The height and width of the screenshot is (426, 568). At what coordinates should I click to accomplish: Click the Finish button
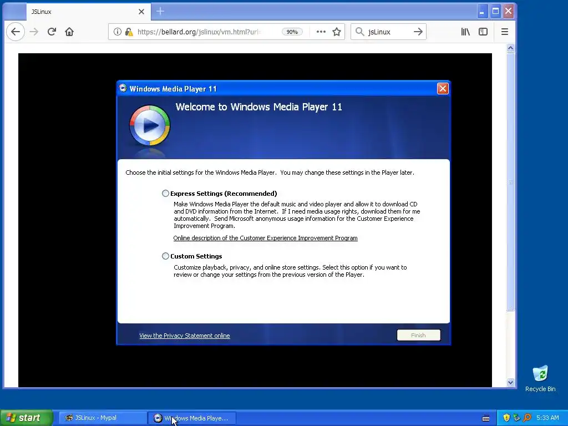419,335
